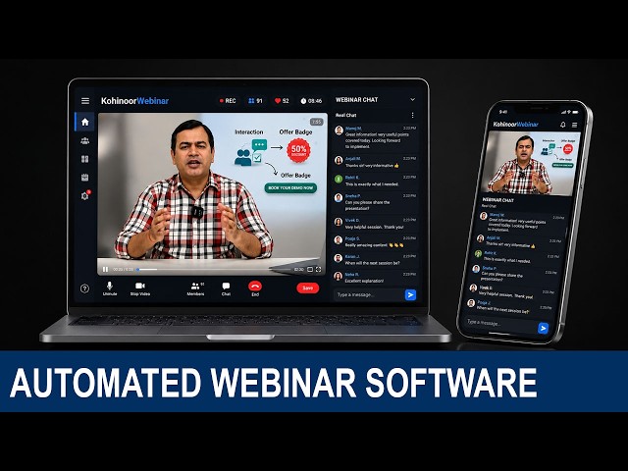Seek on the video progress bar

[214, 270]
